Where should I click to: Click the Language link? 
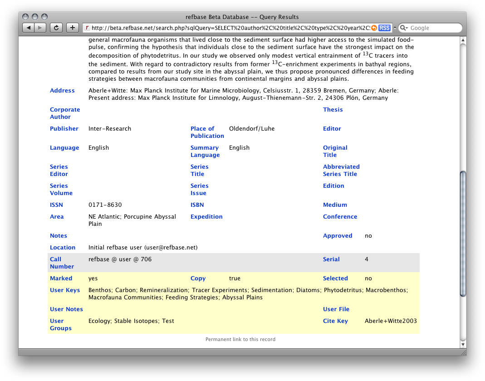pos(64,148)
